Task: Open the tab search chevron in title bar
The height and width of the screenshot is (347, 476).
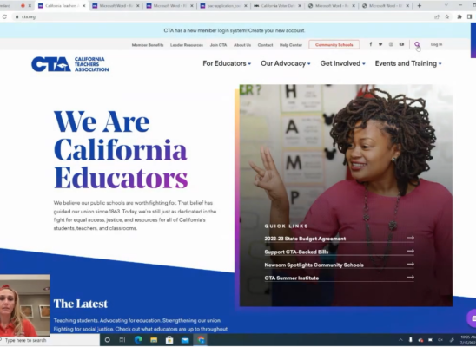Action: pyautogui.click(x=446, y=5)
